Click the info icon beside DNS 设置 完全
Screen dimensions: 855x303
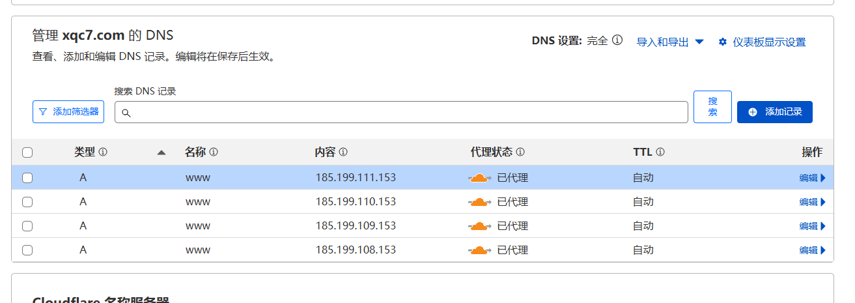617,40
